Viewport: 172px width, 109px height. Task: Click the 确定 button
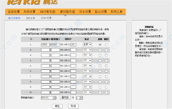tap(57, 106)
